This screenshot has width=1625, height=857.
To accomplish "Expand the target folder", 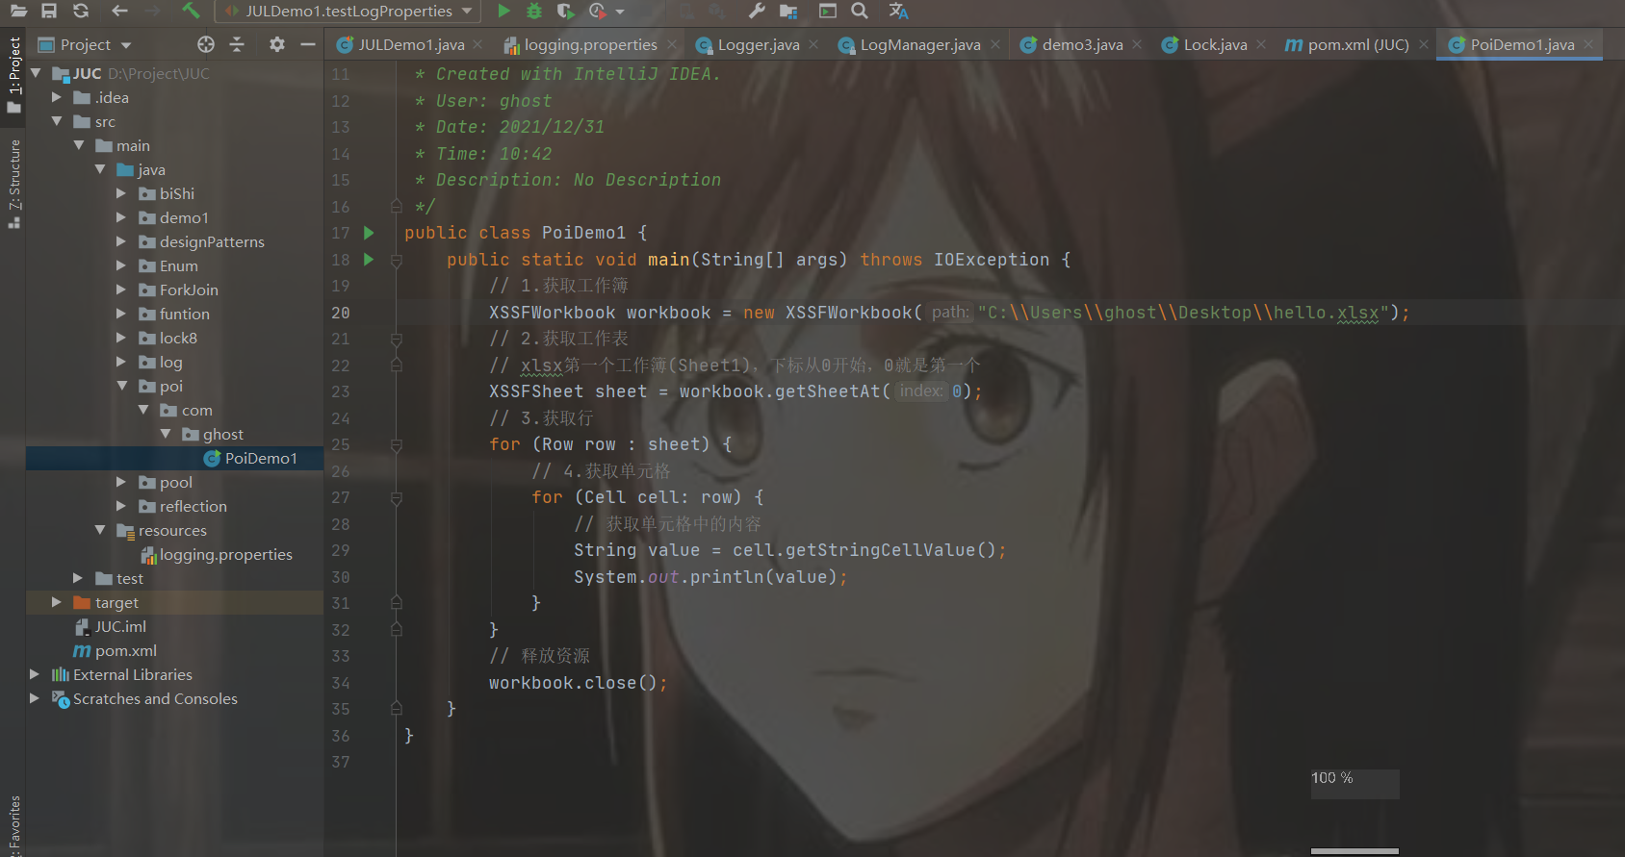I will point(57,602).
